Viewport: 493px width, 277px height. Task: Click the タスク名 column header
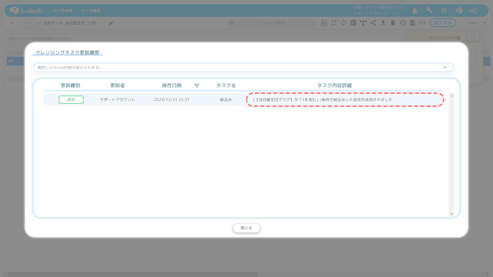(226, 85)
